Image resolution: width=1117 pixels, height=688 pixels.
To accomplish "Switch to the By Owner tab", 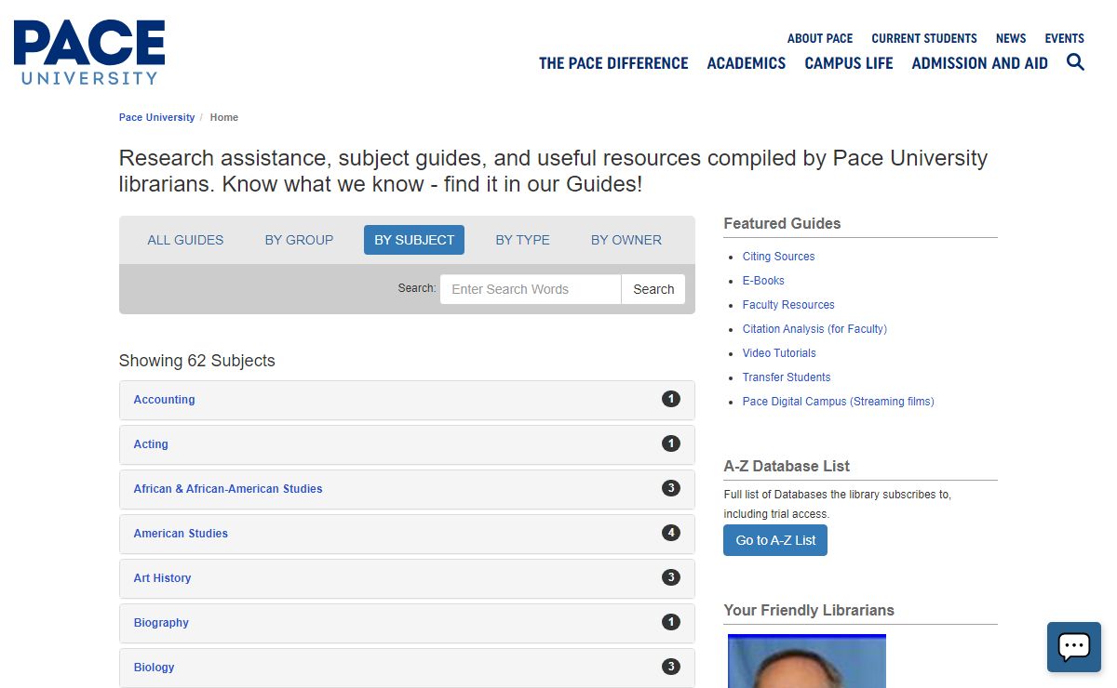I will pyautogui.click(x=626, y=240).
